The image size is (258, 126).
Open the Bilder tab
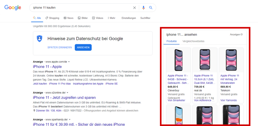click(x=83, y=18)
